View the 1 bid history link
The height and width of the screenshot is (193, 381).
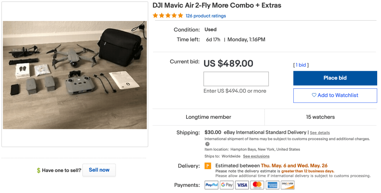click(301, 65)
